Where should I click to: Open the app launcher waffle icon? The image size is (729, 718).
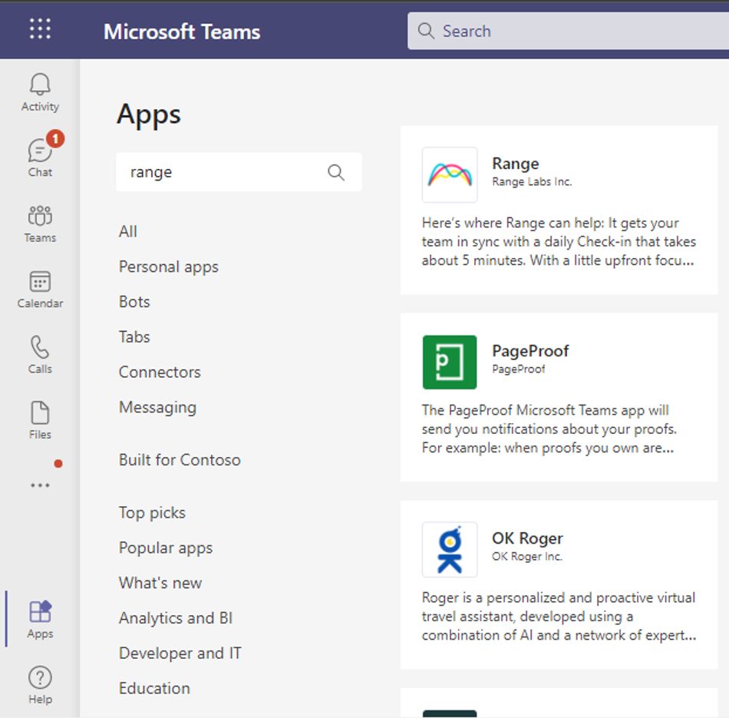(40, 30)
